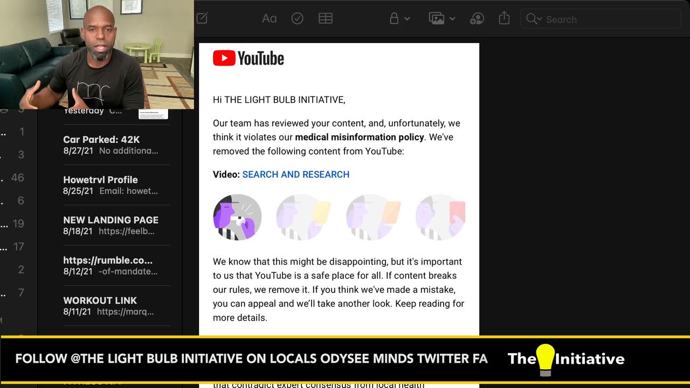Expand the lock dropdown chevron
This screenshot has height=388, width=690.
(x=407, y=19)
